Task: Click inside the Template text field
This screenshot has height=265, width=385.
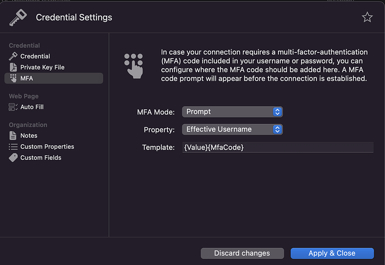Action: (x=277, y=147)
